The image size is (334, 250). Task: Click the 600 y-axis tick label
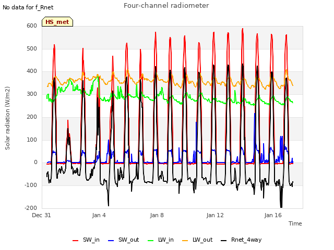coord(32,26)
